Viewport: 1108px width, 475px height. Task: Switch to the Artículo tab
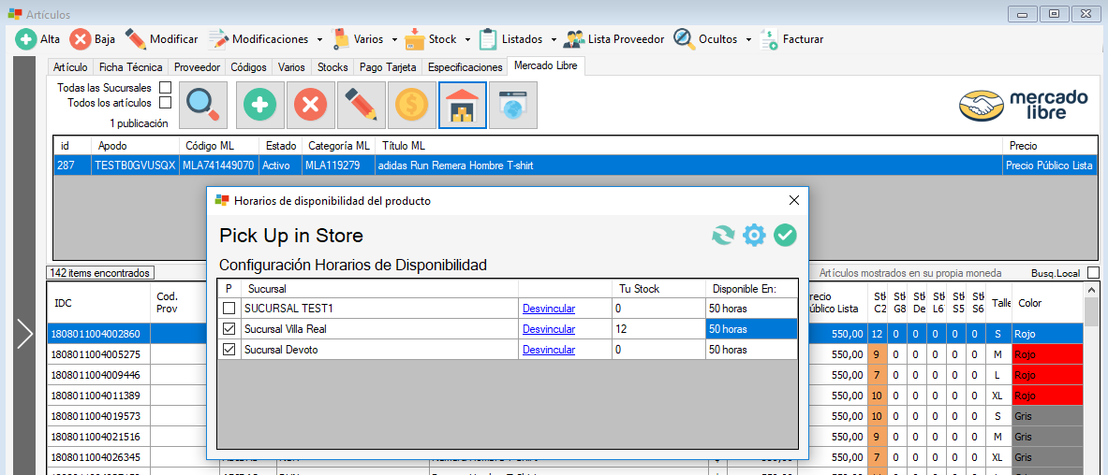coord(70,67)
